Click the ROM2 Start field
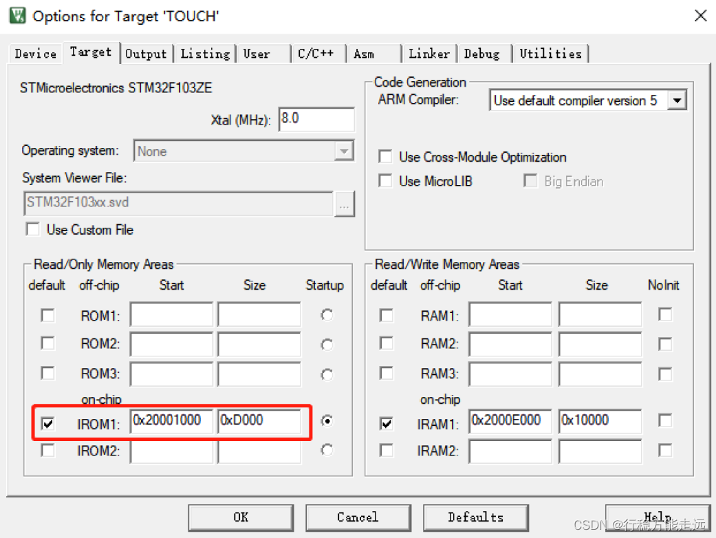This screenshot has height=538, width=716. 171,344
